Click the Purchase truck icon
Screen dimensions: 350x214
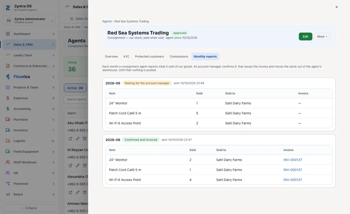(x=8, y=119)
